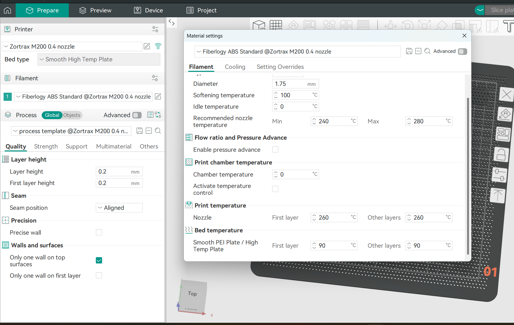The height and width of the screenshot is (325, 514).
Task: Open the Bed type dropdown
Action: coord(99,59)
